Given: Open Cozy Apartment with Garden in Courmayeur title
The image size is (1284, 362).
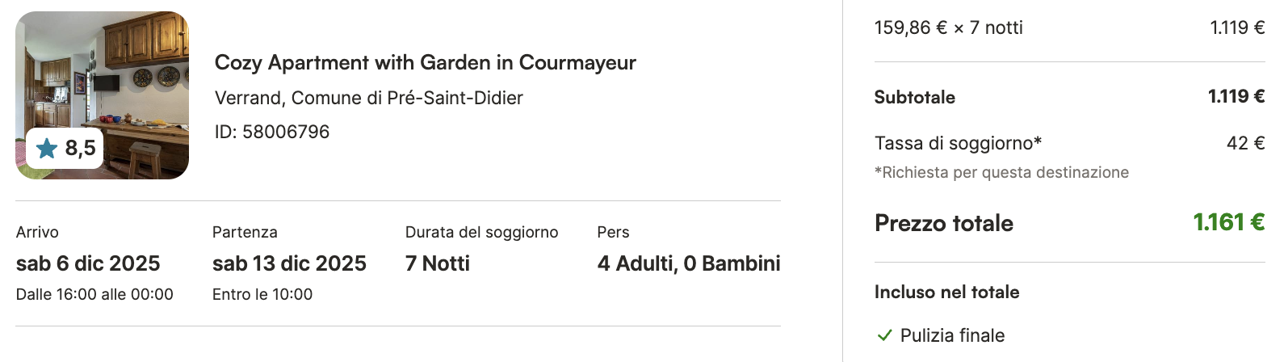Looking at the screenshot, I should pyautogui.click(x=425, y=63).
